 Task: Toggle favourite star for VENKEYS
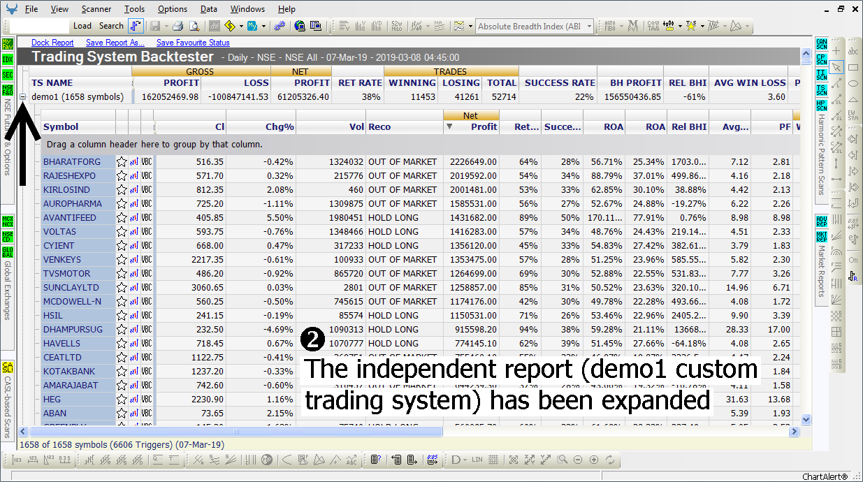click(x=122, y=260)
